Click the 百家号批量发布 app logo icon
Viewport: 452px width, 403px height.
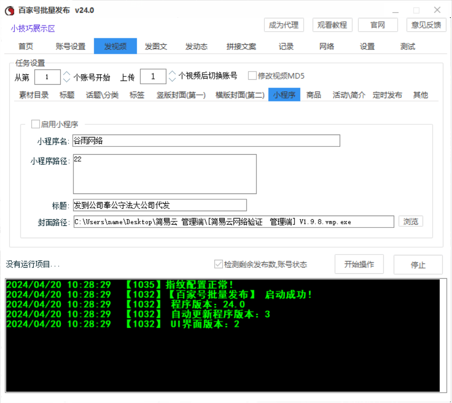tap(9, 11)
